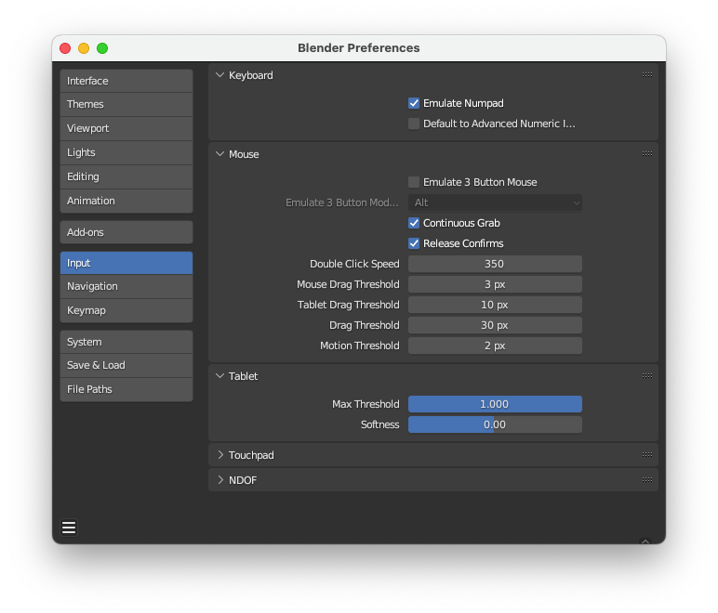Disable Continuous Grab
The image size is (718, 613).
(x=414, y=223)
